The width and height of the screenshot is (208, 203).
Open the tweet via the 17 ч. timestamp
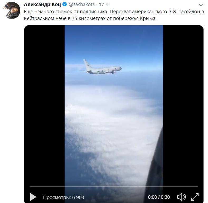[x=104, y=4]
